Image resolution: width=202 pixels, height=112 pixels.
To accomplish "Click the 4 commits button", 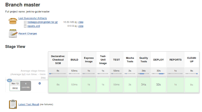I will tap(25, 86).
